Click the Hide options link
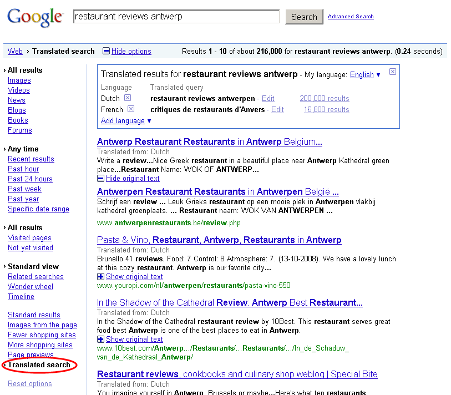 click(131, 51)
